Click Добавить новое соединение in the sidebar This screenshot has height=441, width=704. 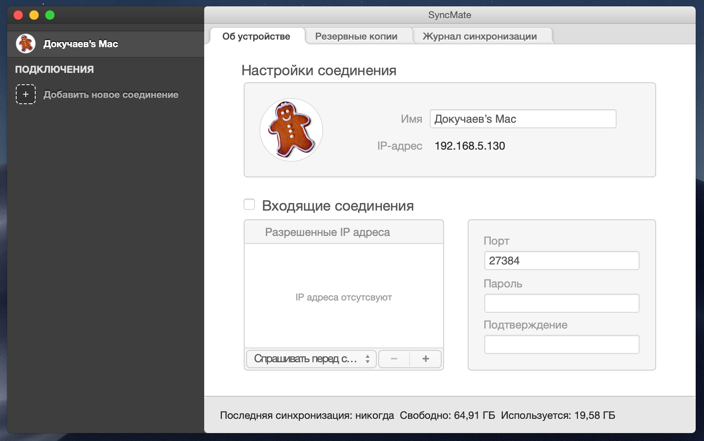[111, 95]
